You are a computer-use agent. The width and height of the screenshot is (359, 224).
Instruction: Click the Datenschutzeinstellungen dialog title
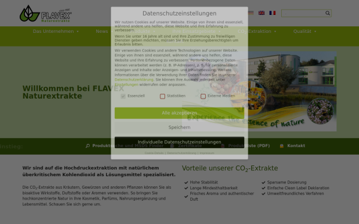[180, 14]
